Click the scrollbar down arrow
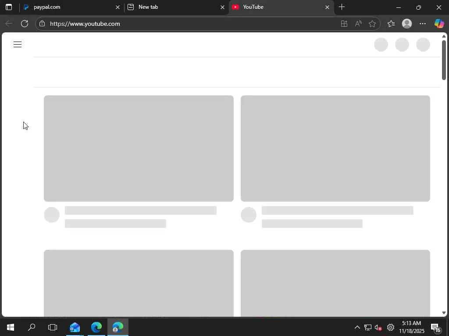 click(x=444, y=313)
